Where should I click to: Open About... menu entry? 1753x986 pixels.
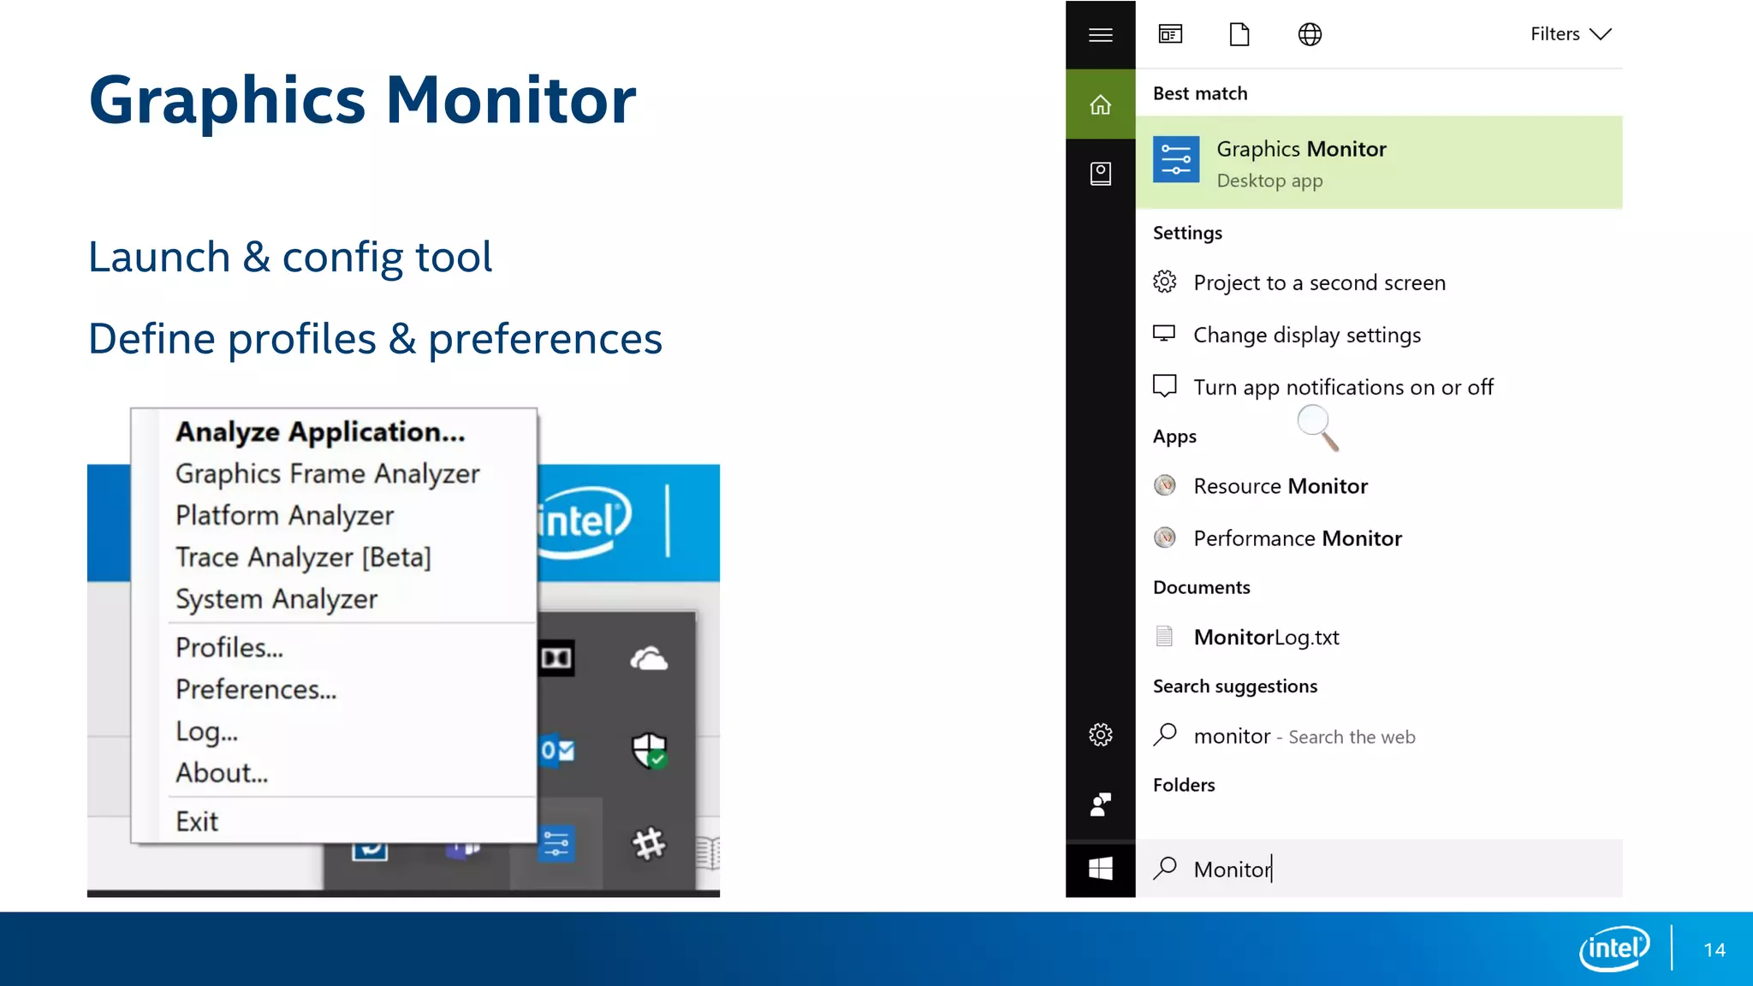[x=222, y=774]
